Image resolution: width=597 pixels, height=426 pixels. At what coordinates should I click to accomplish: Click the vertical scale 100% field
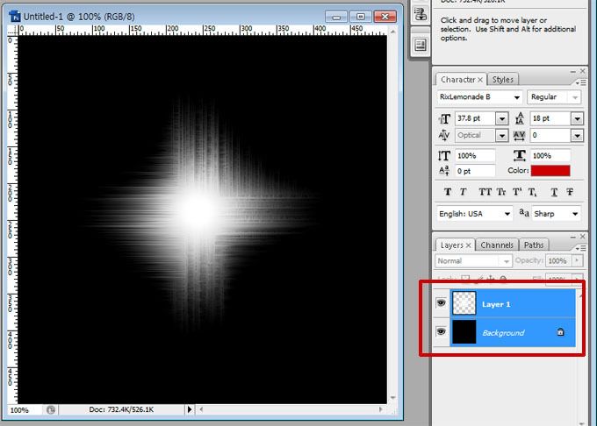[475, 155]
